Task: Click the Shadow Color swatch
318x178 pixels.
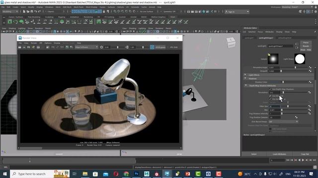Action: pos(275,82)
